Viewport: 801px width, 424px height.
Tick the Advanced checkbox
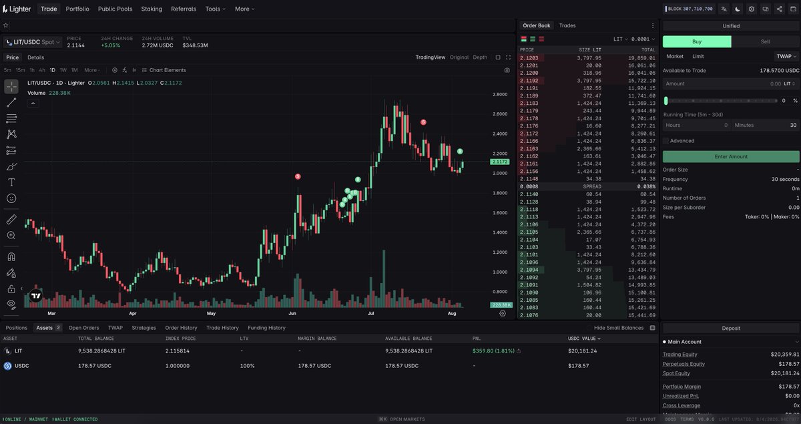[x=666, y=141]
